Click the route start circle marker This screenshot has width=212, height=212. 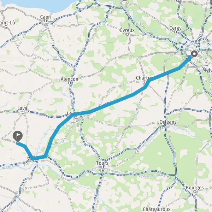(194, 54)
